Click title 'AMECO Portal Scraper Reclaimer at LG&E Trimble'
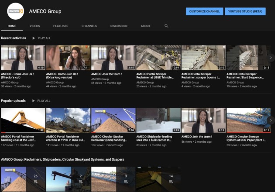The height and width of the screenshot is (192, 275). click(155, 75)
